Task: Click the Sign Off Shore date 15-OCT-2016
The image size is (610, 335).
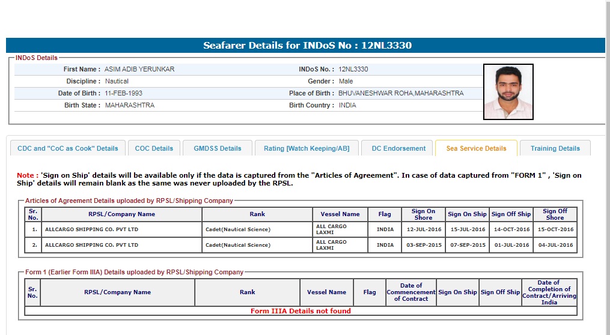Action: (x=554, y=229)
